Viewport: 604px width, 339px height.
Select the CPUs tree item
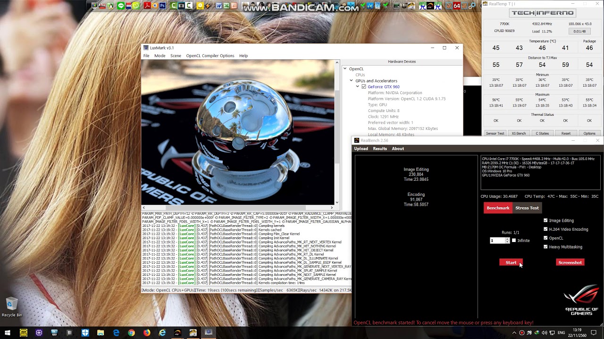[360, 75]
